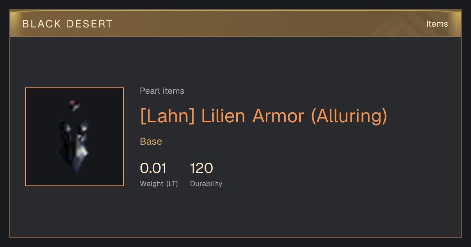Click the red ornament atop the armor icon
Viewport: 471px width, 247px height.
74,104
